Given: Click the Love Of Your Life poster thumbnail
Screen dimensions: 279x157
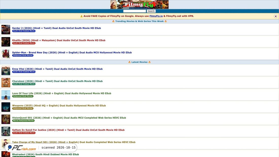Looking at the screenshot, I should click(x=6, y=95).
